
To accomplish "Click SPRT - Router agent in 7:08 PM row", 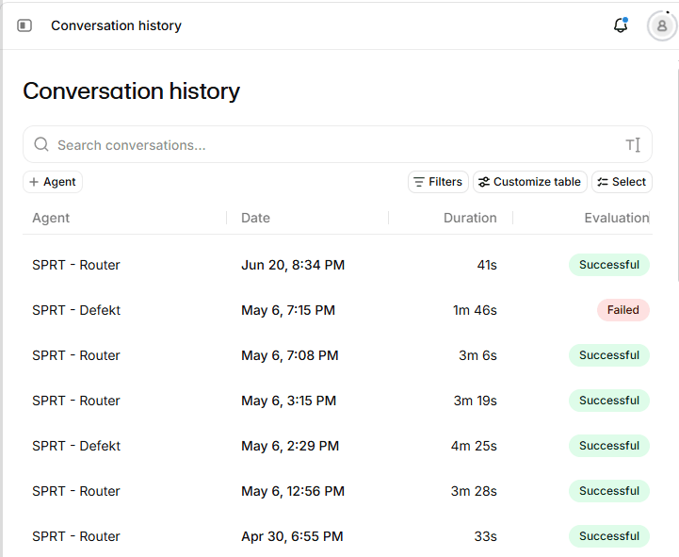I will click(x=76, y=355).
